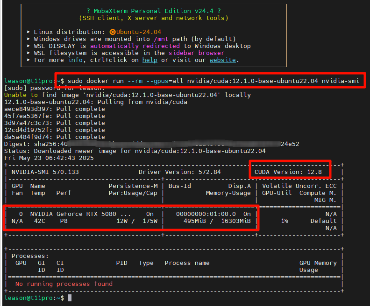This screenshot has height=306, width=370.
Task: Click the 'Persistence-M' column header
Action: point(133,186)
